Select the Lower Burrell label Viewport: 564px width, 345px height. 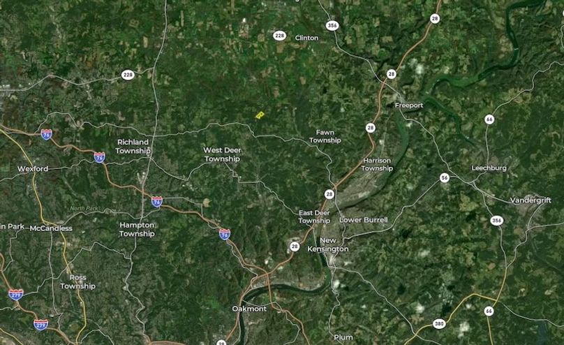pos(363,220)
